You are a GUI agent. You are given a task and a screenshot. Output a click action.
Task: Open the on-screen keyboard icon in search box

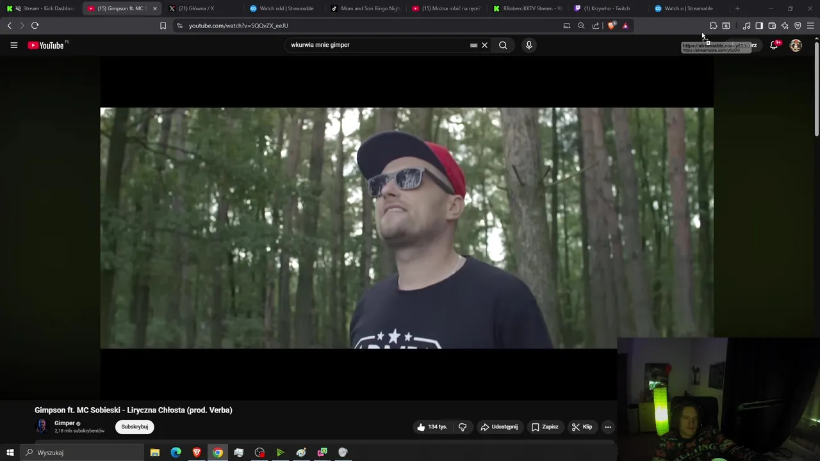pos(473,45)
